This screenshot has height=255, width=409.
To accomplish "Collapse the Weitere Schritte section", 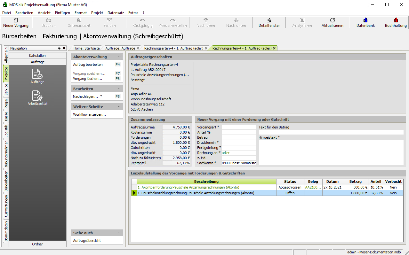I will tap(119, 107).
